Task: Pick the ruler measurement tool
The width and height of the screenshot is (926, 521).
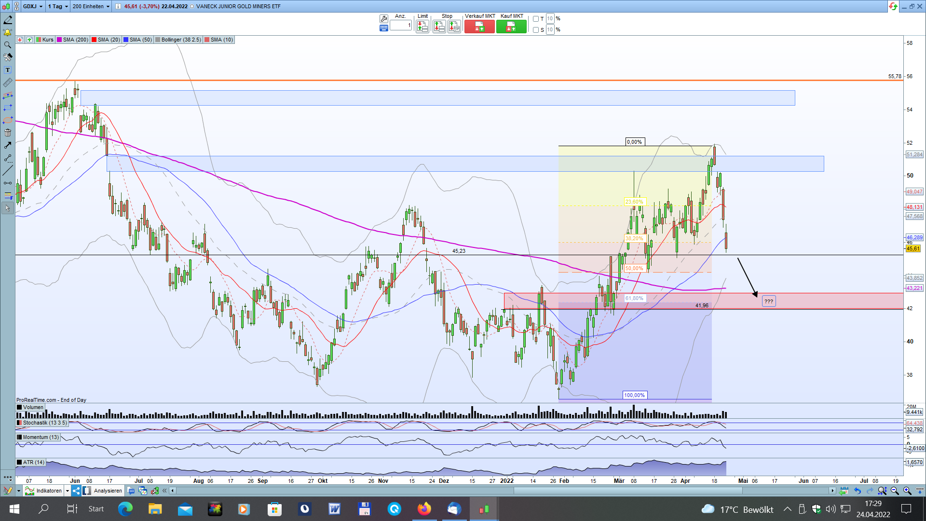Action: [8, 83]
